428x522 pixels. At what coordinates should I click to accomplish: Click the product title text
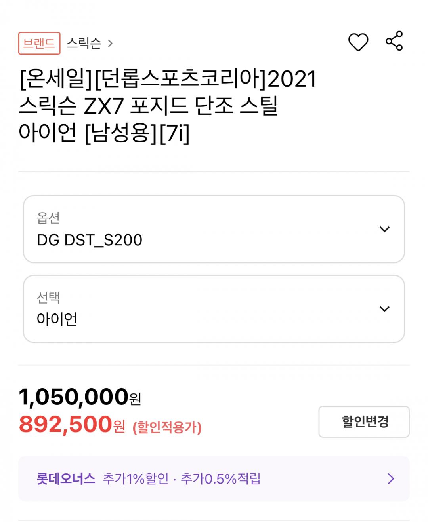(x=168, y=106)
